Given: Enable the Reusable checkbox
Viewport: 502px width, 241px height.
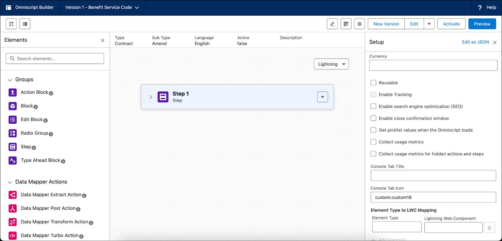Looking at the screenshot, I should pyautogui.click(x=373, y=83).
